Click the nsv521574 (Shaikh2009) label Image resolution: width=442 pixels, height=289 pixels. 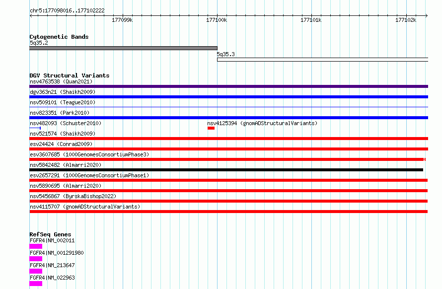point(63,134)
